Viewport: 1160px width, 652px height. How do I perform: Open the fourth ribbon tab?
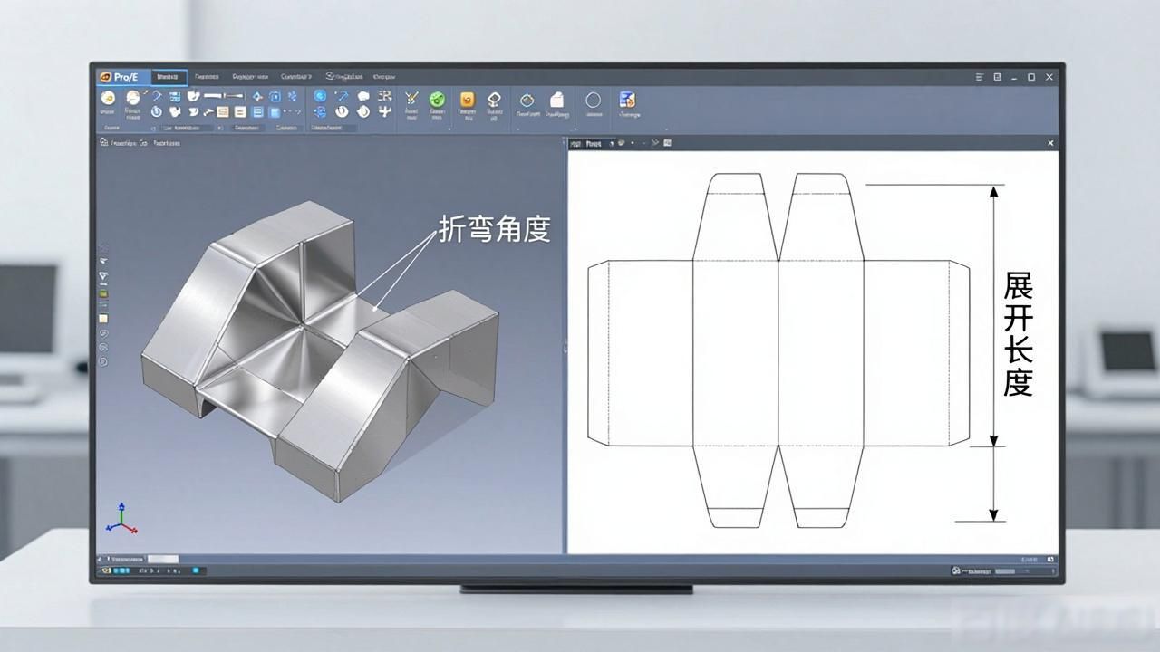(x=296, y=78)
